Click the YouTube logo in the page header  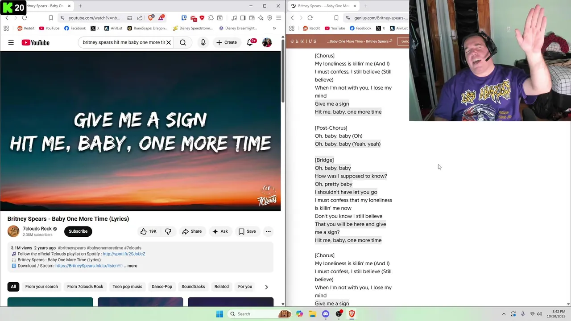tap(35, 42)
